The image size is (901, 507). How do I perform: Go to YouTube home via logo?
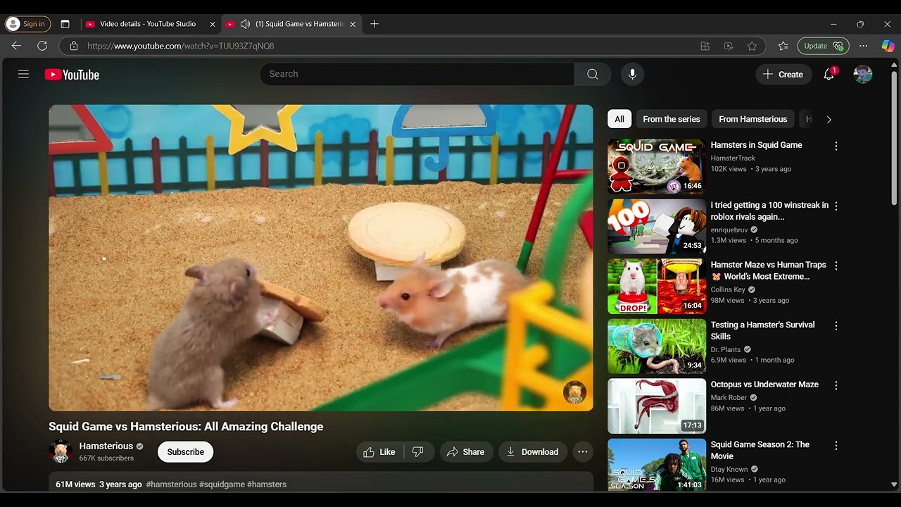[x=72, y=75]
